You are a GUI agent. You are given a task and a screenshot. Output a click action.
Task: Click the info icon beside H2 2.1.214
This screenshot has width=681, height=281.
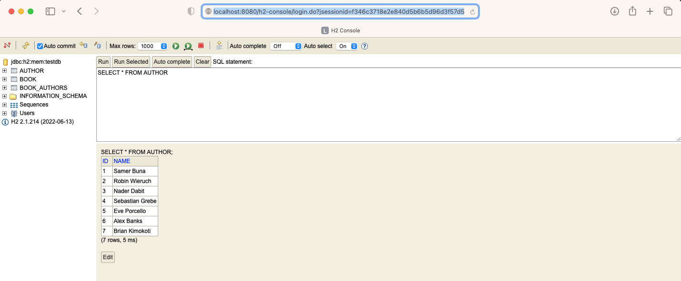click(5, 122)
